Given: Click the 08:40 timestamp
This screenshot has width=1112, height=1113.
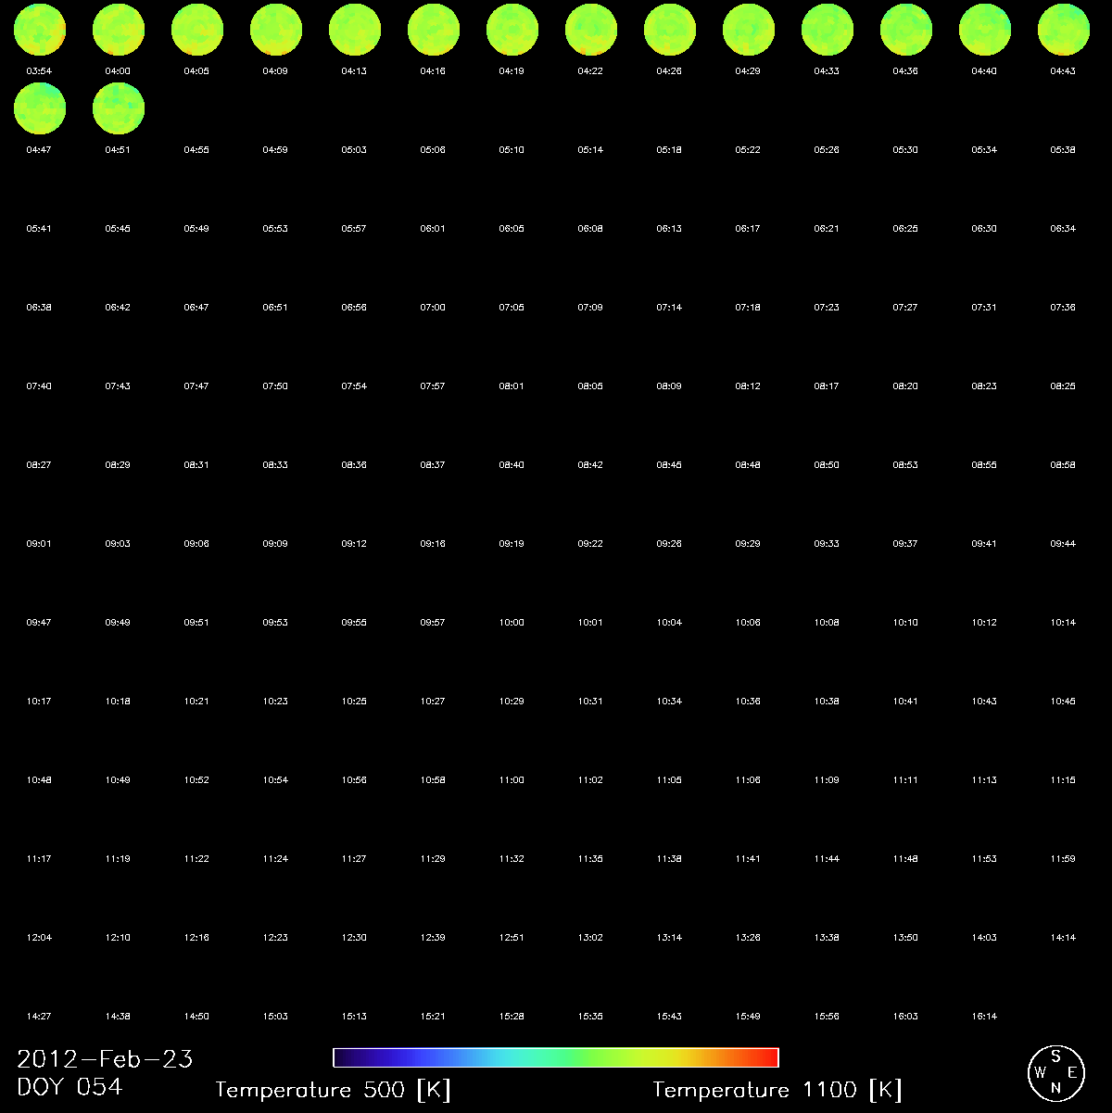Looking at the screenshot, I should (x=512, y=464).
